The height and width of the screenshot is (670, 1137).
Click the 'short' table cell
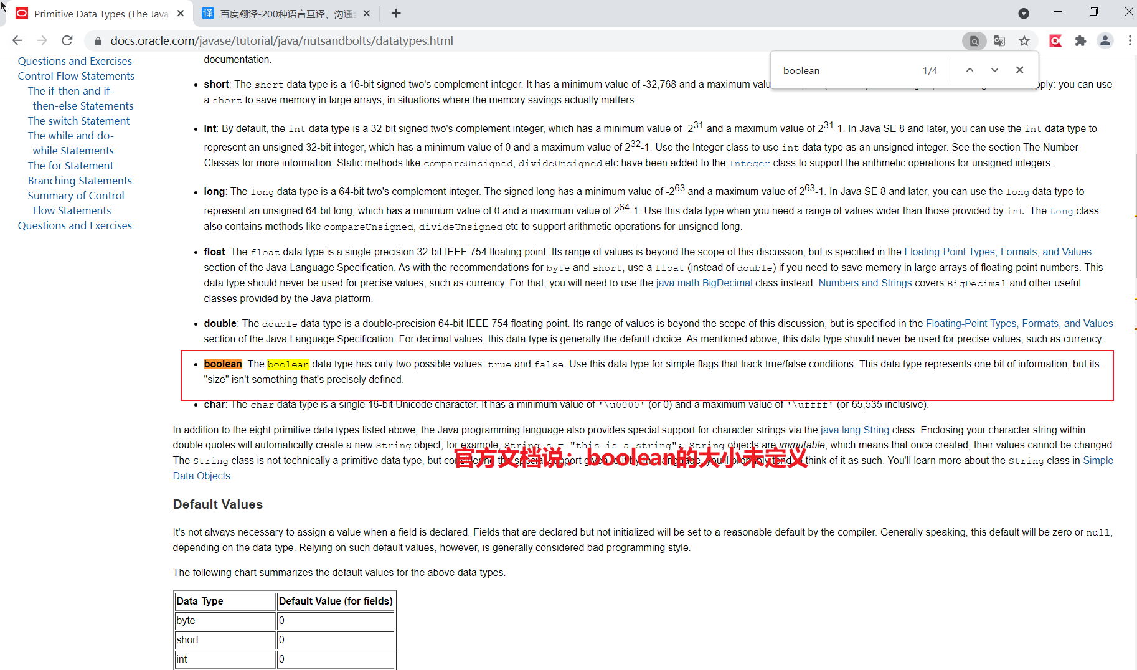pyautogui.click(x=225, y=639)
